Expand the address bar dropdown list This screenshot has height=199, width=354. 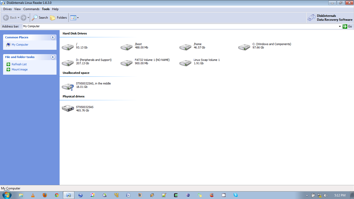pyautogui.click(x=340, y=26)
